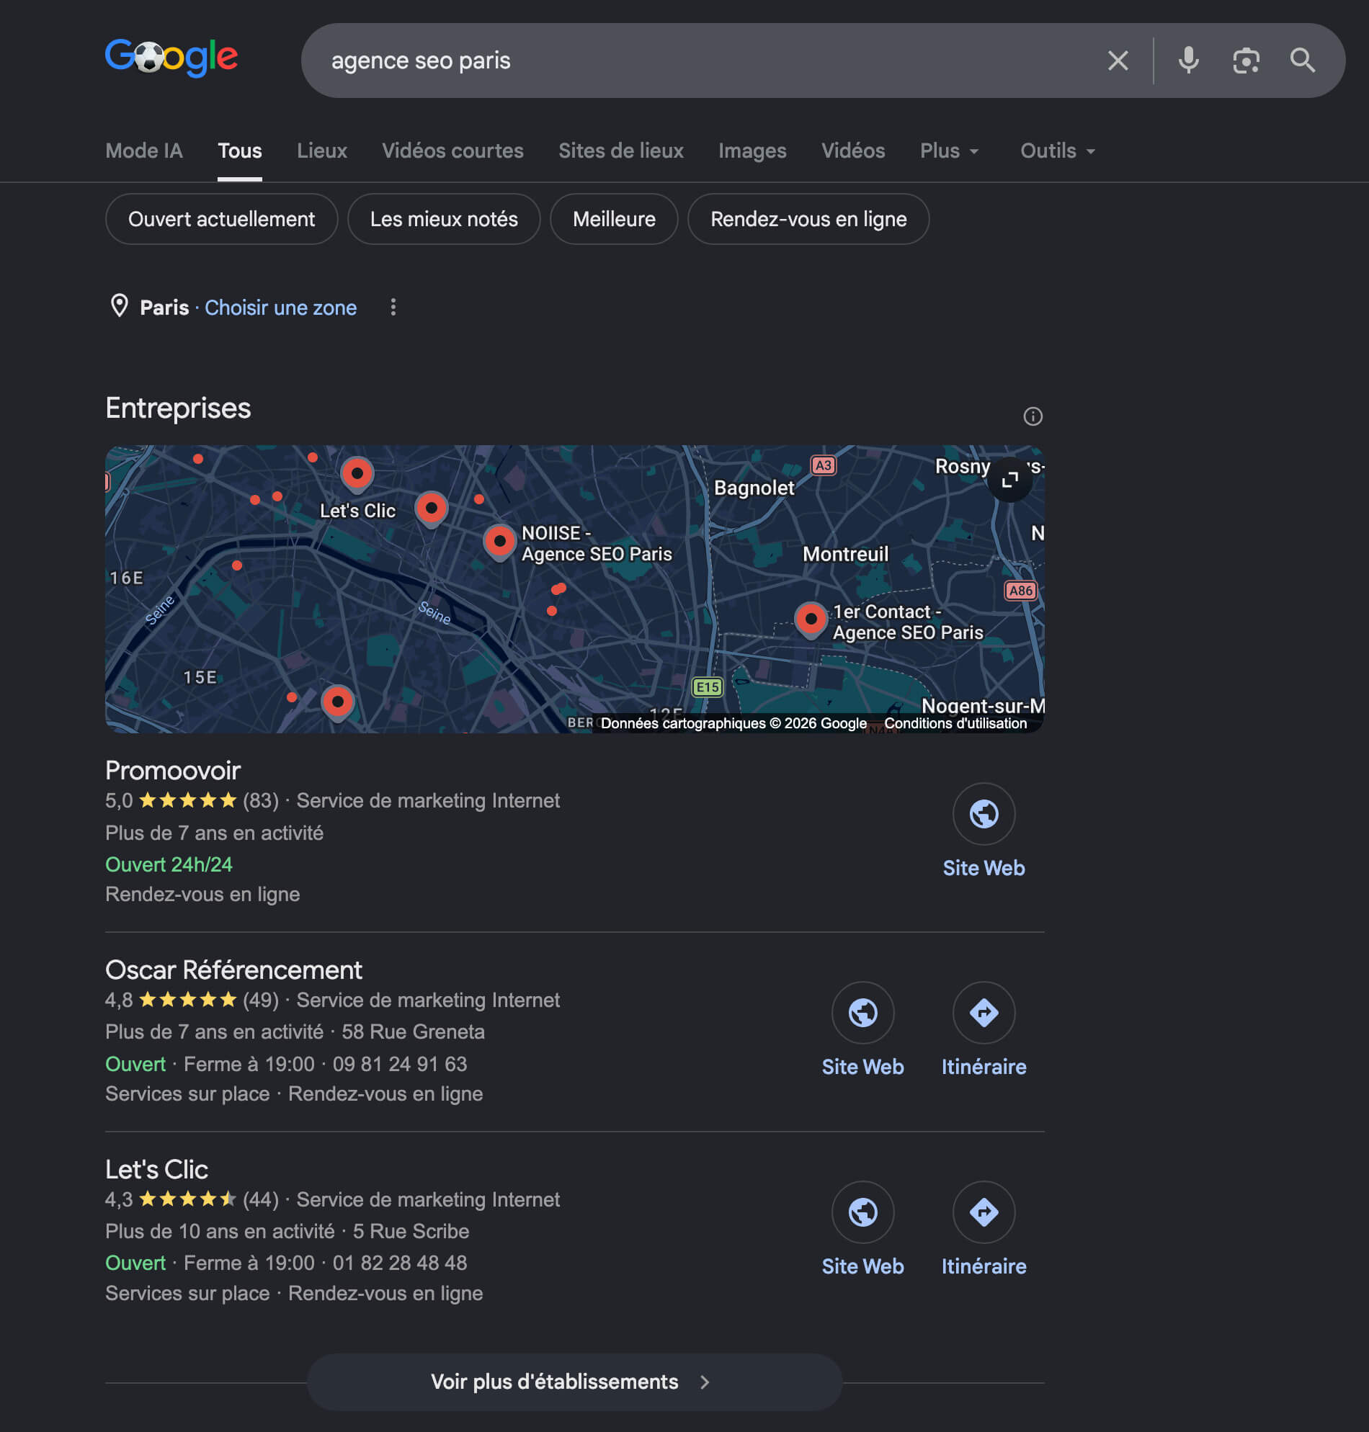The height and width of the screenshot is (1432, 1369).
Task: Click the E15 route badge on the map
Action: click(707, 687)
